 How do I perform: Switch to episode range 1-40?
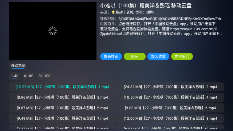tap(15, 76)
